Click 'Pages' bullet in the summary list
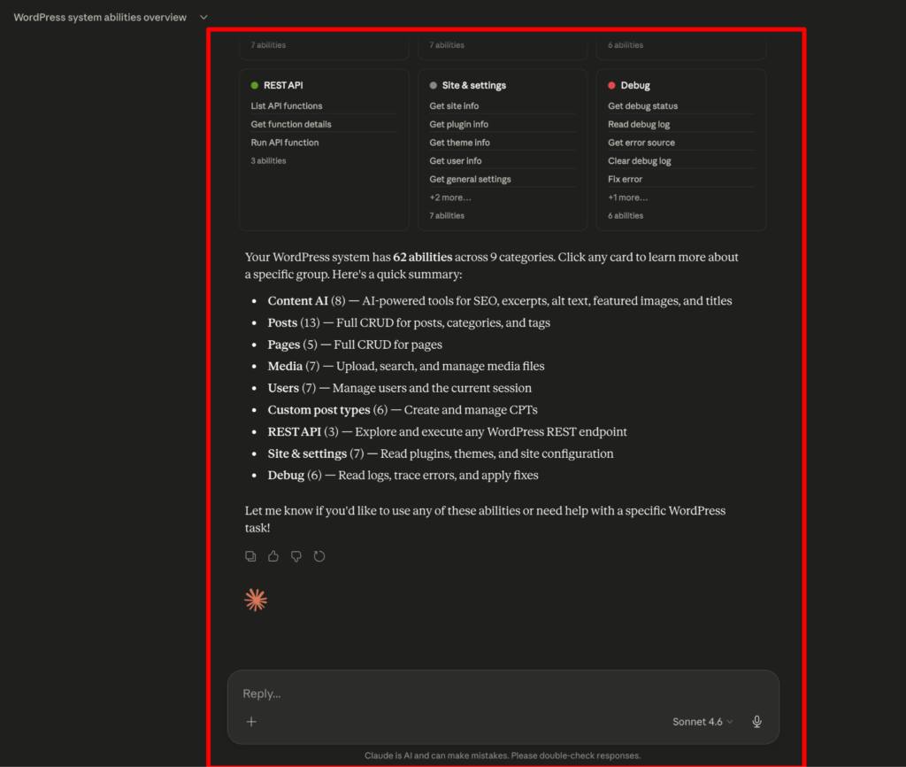This screenshot has height=767, width=906. pyautogui.click(x=284, y=345)
